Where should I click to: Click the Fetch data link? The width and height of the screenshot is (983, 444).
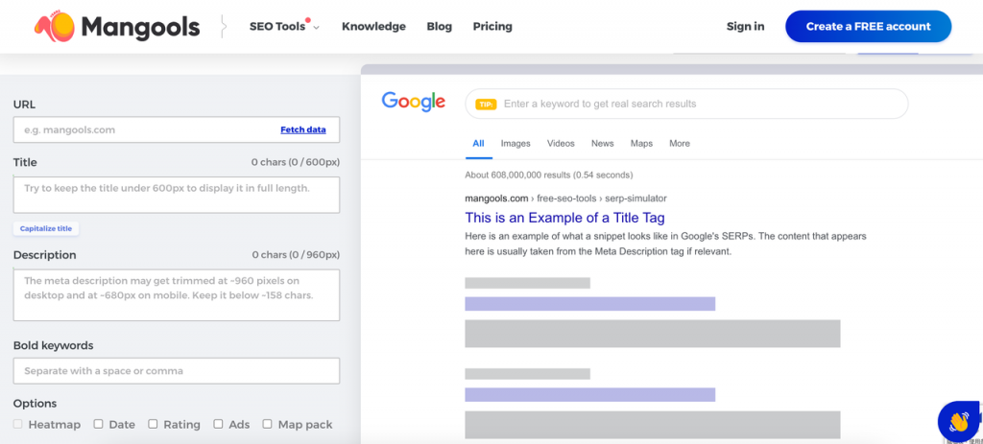click(x=302, y=129)
